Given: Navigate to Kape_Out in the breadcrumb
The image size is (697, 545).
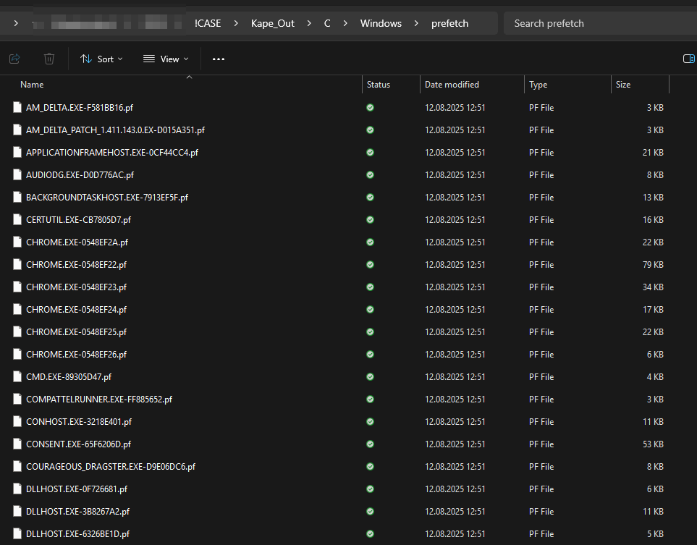Looking at the screenshot, I should coord(273,23).
